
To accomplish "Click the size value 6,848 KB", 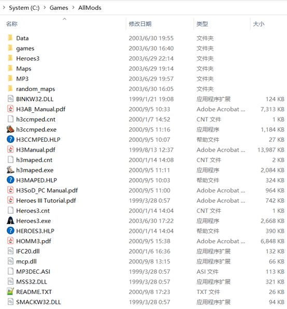I will tap(272, 241).
